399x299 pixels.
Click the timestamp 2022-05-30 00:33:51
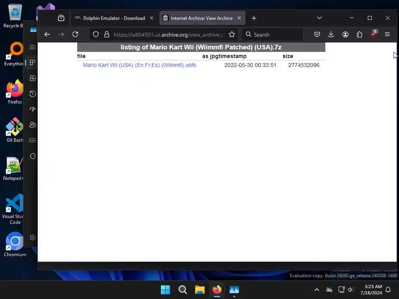[250, 65]
